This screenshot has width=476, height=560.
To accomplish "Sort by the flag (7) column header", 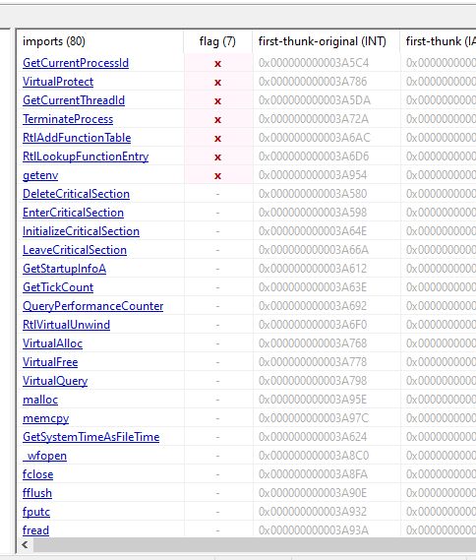I will (217, 41).
